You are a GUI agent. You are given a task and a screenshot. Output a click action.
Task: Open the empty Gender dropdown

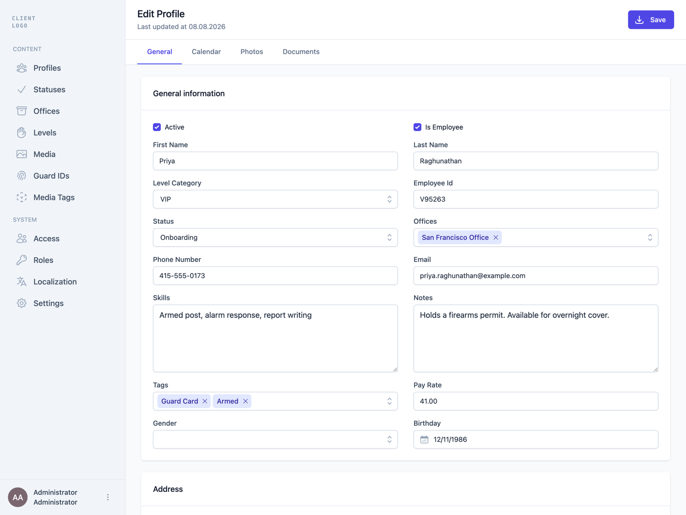[275, 439]
